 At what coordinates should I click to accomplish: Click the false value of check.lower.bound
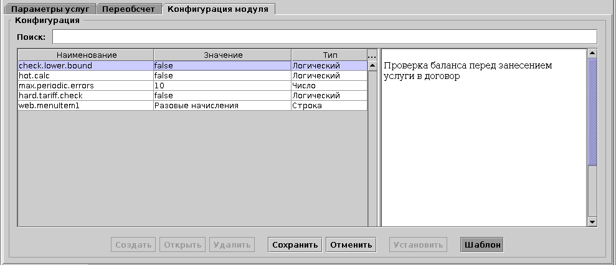222,65
